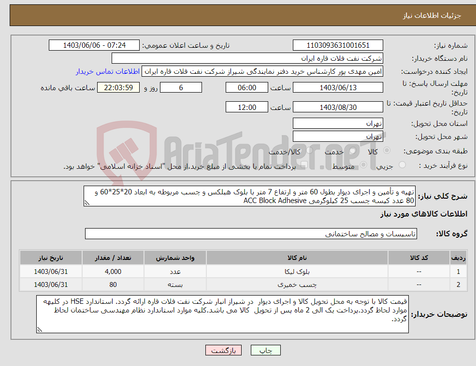Select the کالا radio button

387,150
